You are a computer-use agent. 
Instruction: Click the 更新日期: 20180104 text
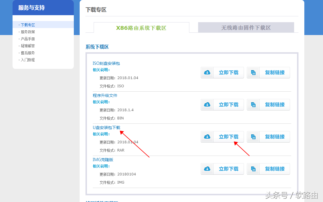[118, 174]
